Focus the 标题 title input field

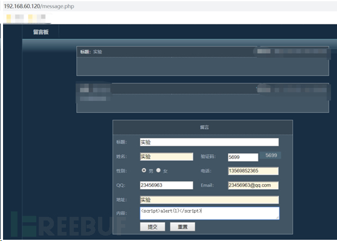tap(209, 142)
